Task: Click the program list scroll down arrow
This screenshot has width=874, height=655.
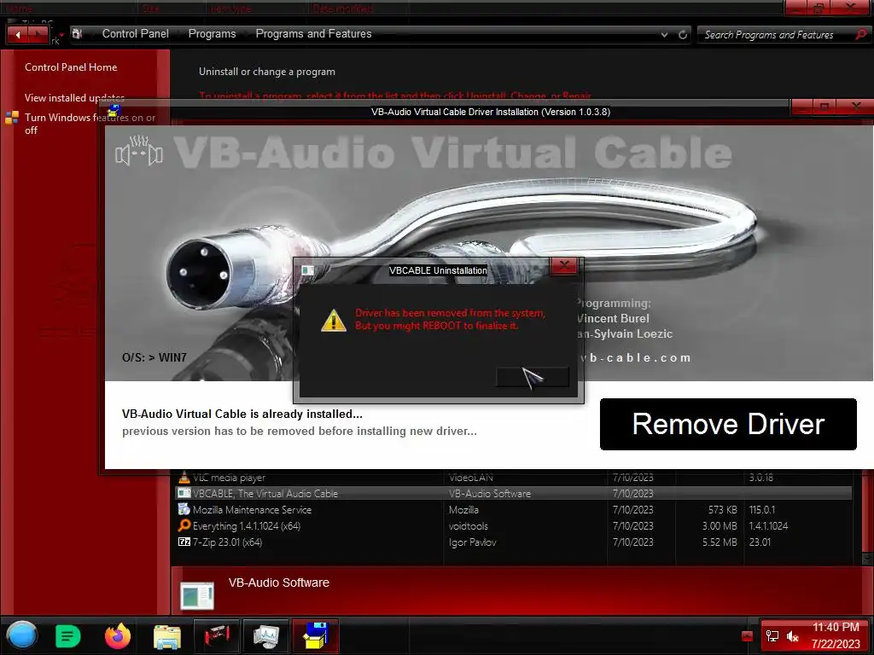Action: [867, 559]
